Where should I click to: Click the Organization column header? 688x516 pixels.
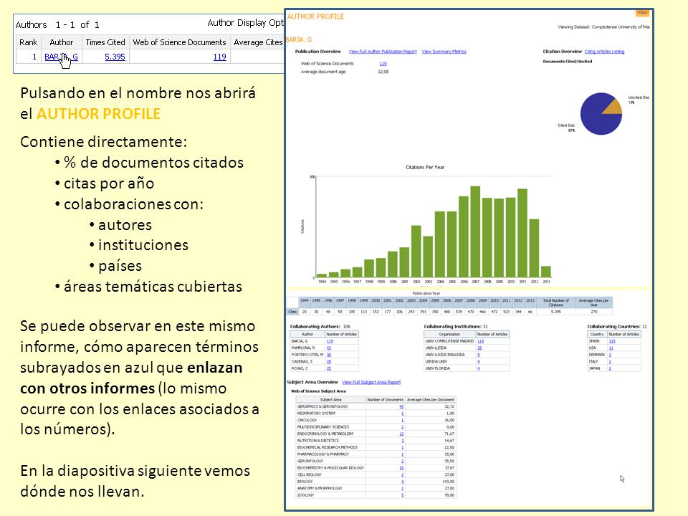click(x=450, y=335)
